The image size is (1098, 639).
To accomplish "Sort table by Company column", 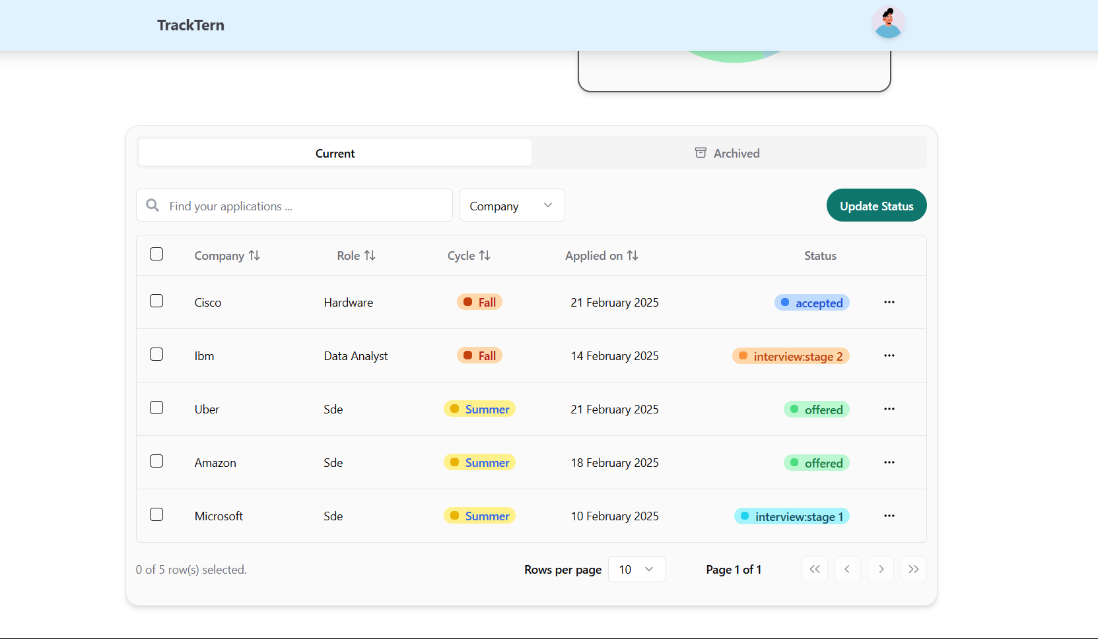I will [227, 255].
